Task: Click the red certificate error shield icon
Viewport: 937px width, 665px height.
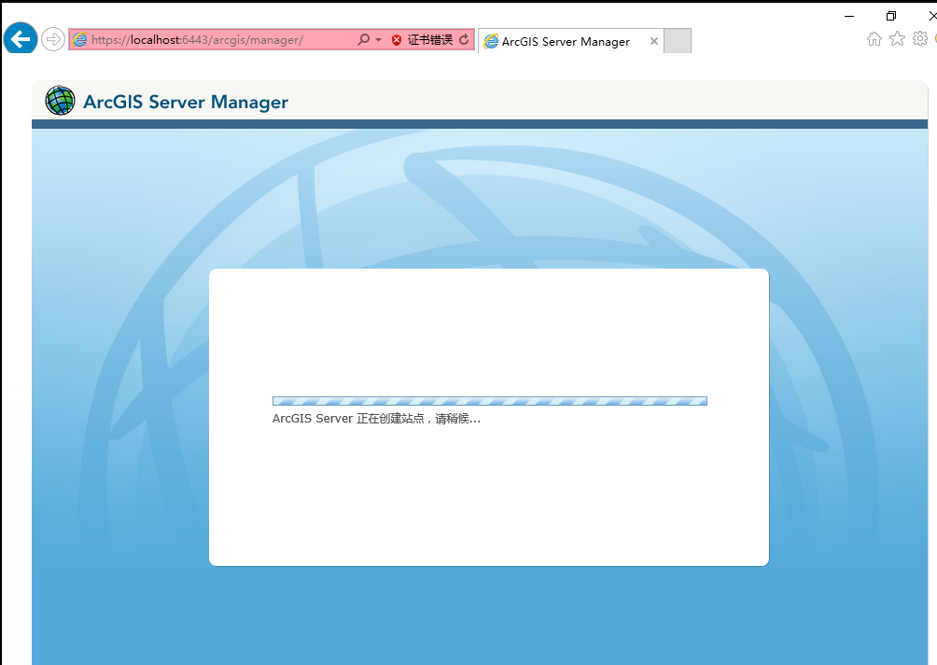Action: tap(397, 40)
